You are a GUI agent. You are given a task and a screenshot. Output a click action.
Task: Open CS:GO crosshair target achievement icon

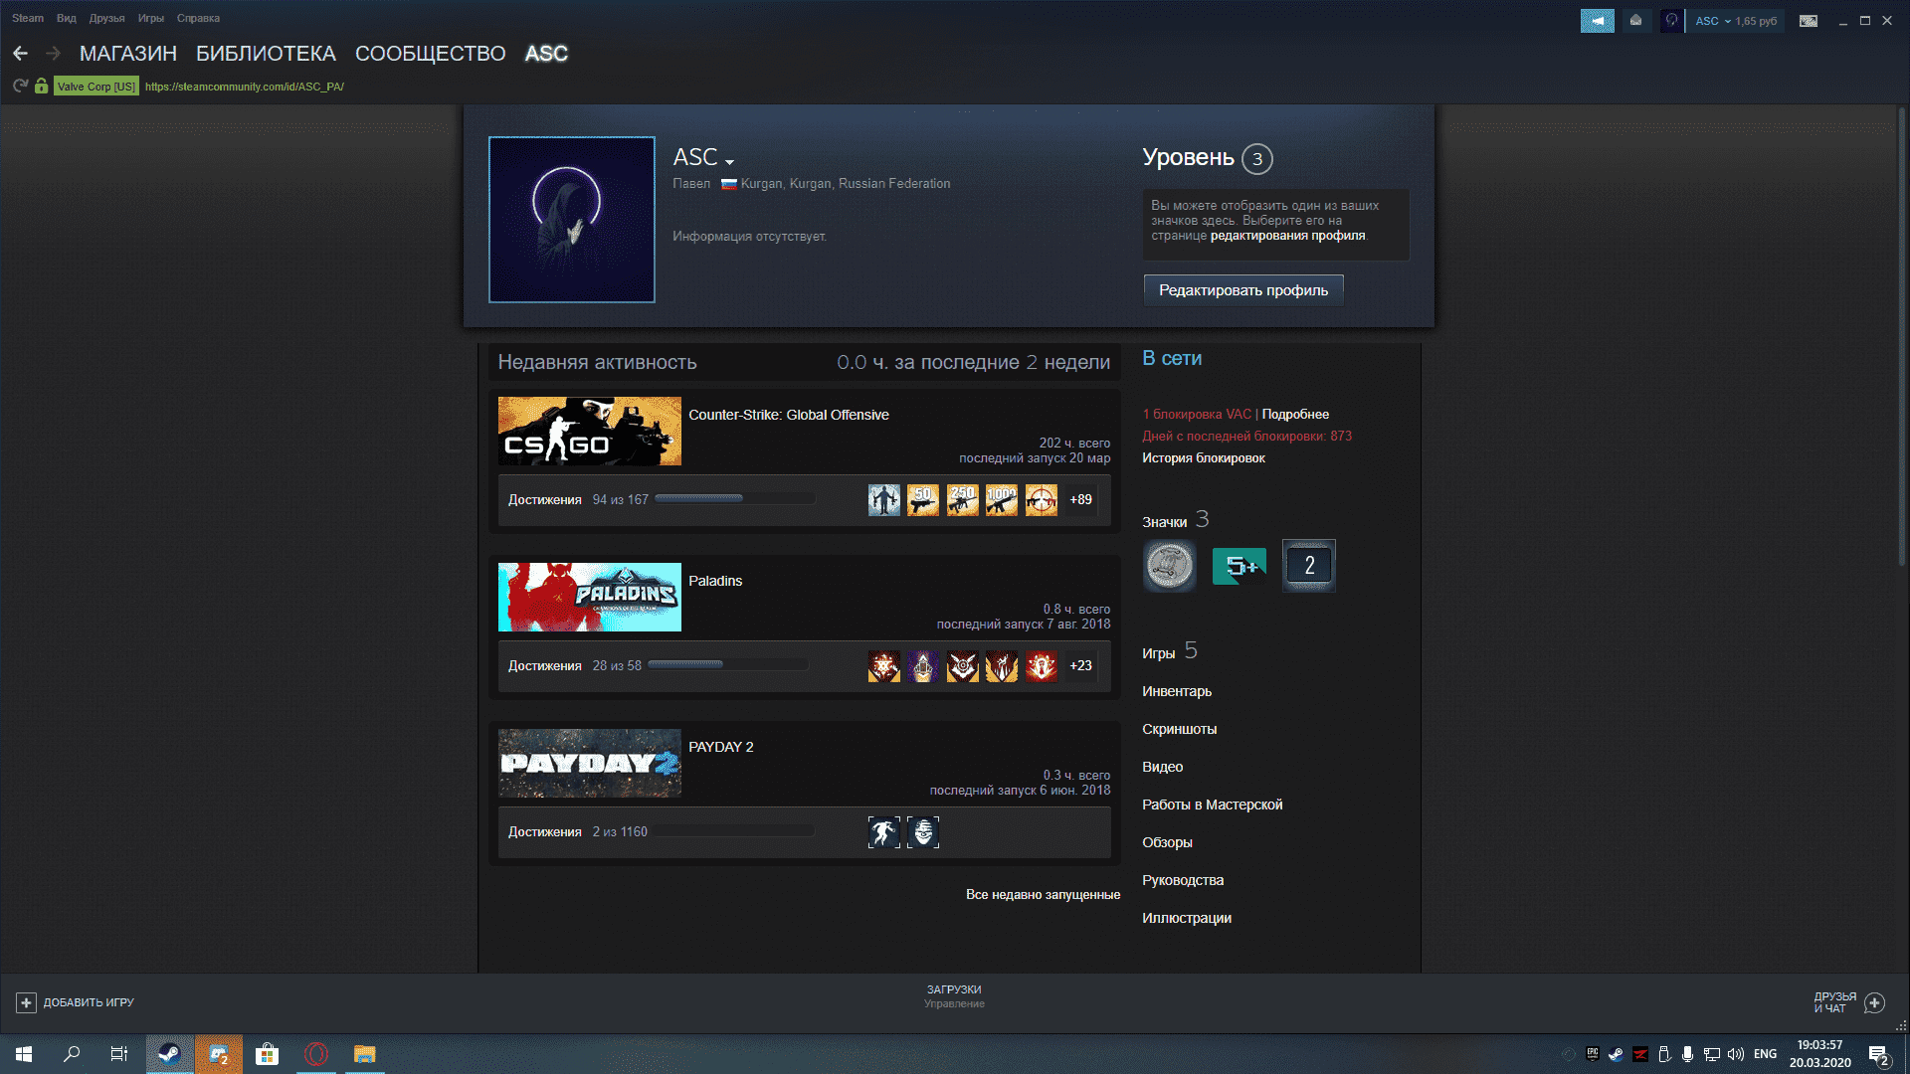coord(1042,500)
